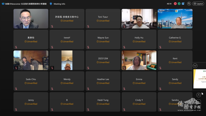Viewport: 206px width, 116px height.
Task: Click the red recording indicator icon
Action: [x=175, y=4]
